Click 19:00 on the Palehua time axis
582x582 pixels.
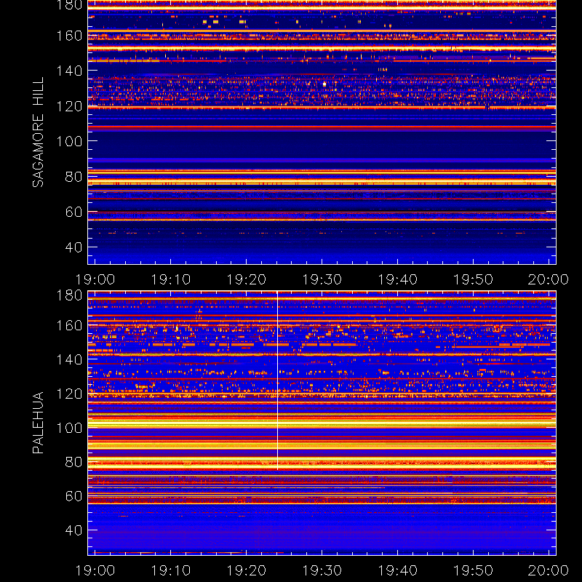point(95,570)
